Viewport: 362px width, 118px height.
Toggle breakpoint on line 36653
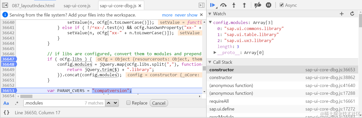(x=9, y=90)
